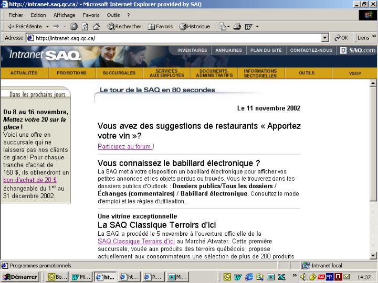The image size is (378, 283).
Task: Visit the SAQ.com link
Action: (358, 50)
